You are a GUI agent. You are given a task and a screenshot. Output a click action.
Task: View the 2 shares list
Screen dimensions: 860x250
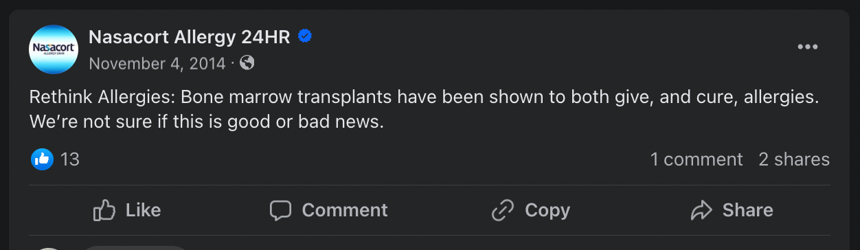tap(794, 159)
